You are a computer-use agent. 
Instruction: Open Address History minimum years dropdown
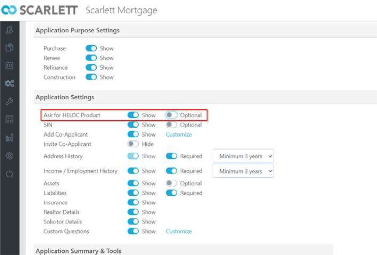243,156
